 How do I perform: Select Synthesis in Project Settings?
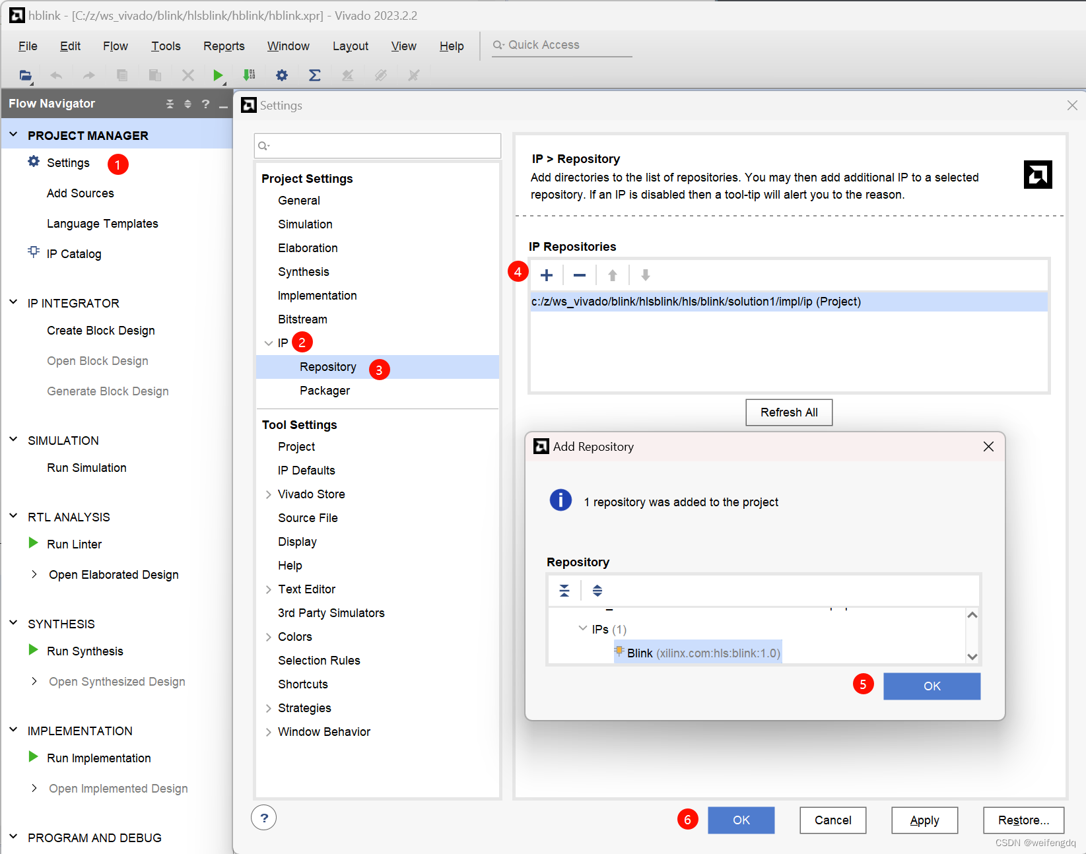(303, 272)
